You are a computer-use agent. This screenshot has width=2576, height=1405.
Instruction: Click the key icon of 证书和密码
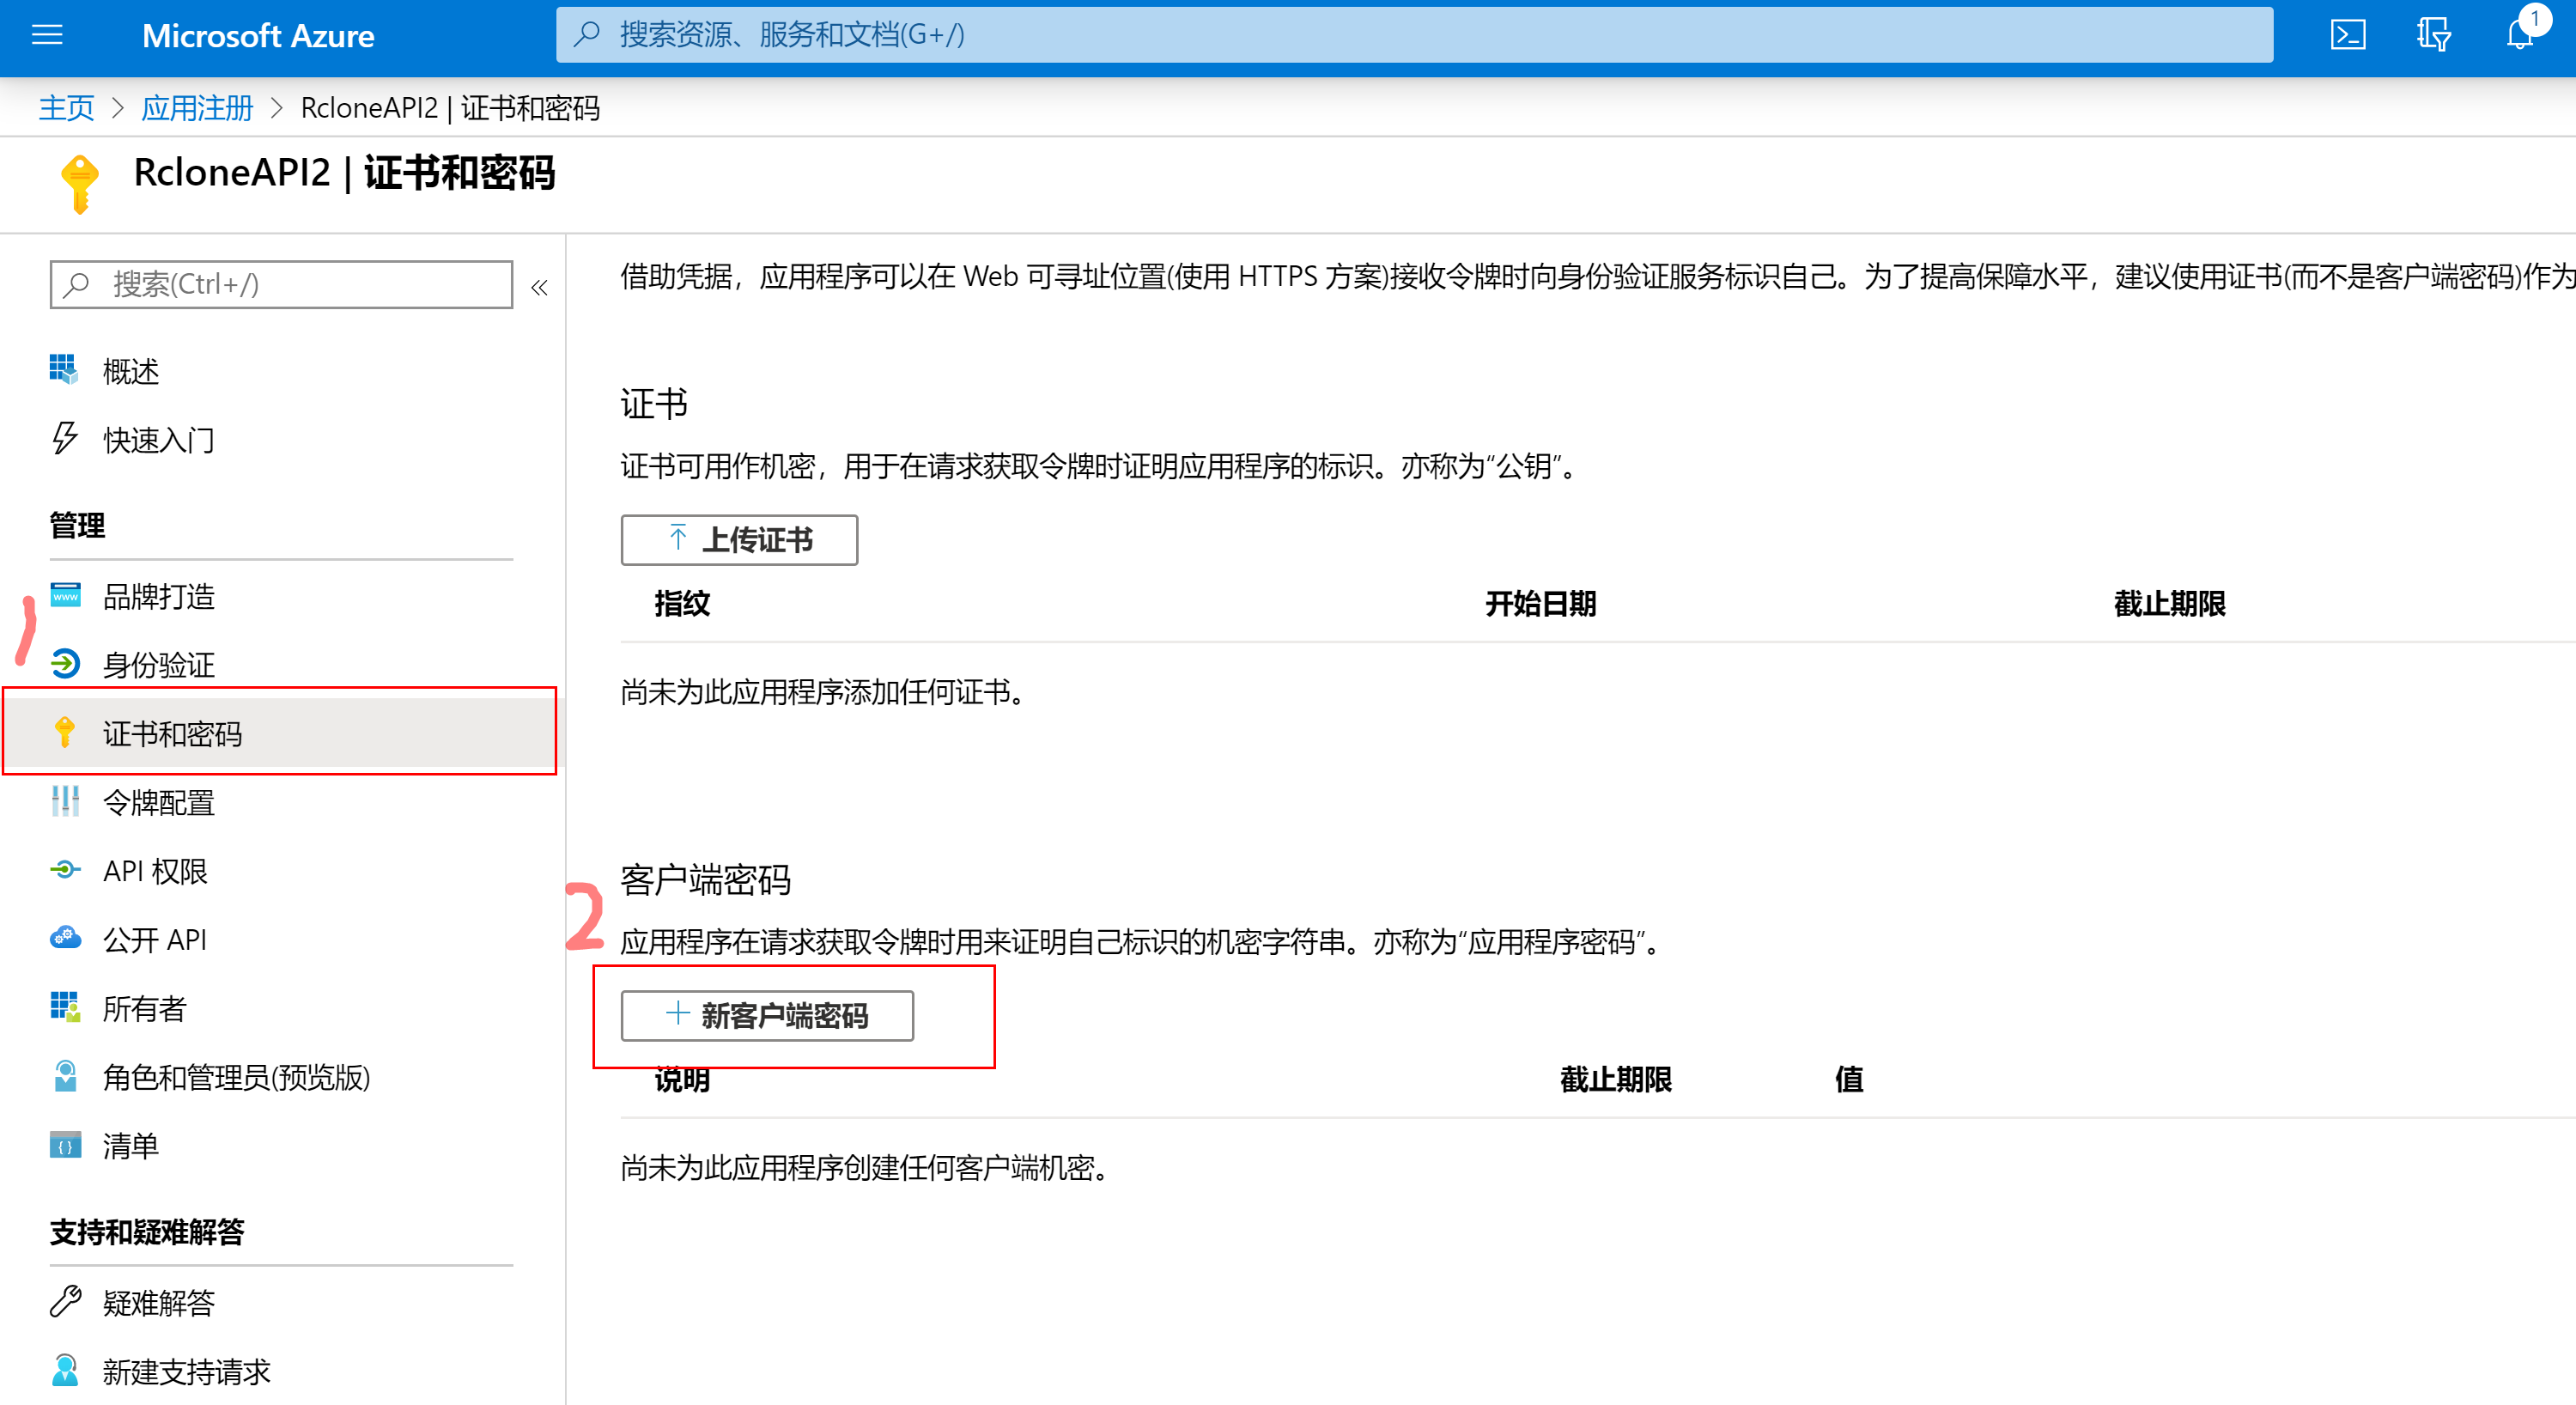click(65, 732)
